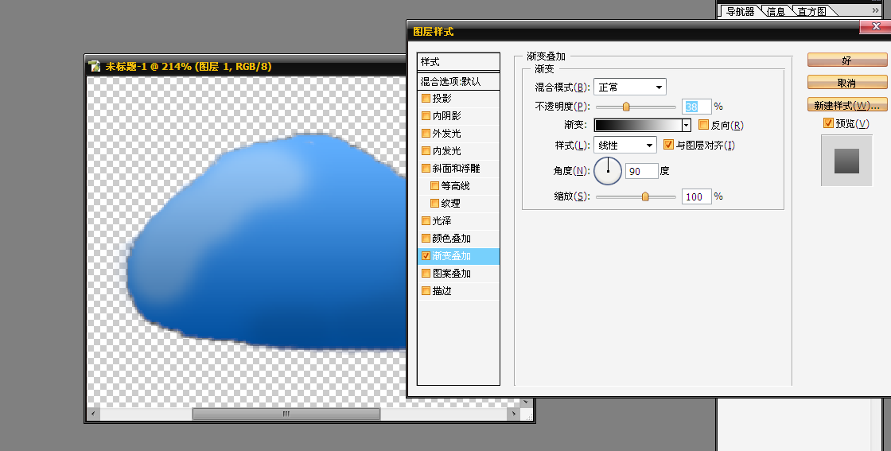Viewport: 891px width, 451px height.
Task: Click the 新建样式 new style button
Action: point(846,105)
